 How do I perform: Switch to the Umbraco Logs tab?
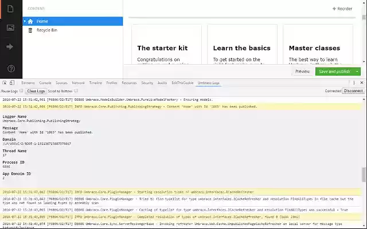pyautogui.click(x=209, y=83)
